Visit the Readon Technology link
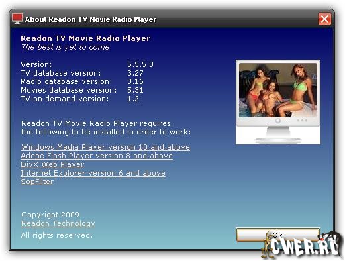The image size is (345, 261). pyautogui.click(x=58, y=223)
